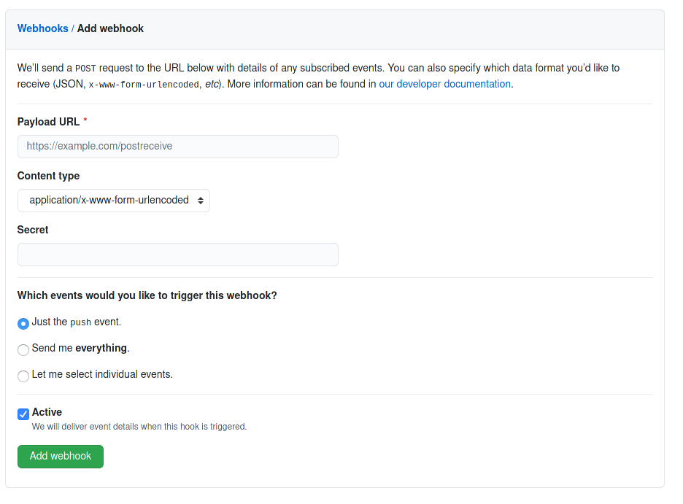Screen dimensions: 683x504
Task: Click the red required asterisk by Payload URL
Action: click(x=85, y=121)
